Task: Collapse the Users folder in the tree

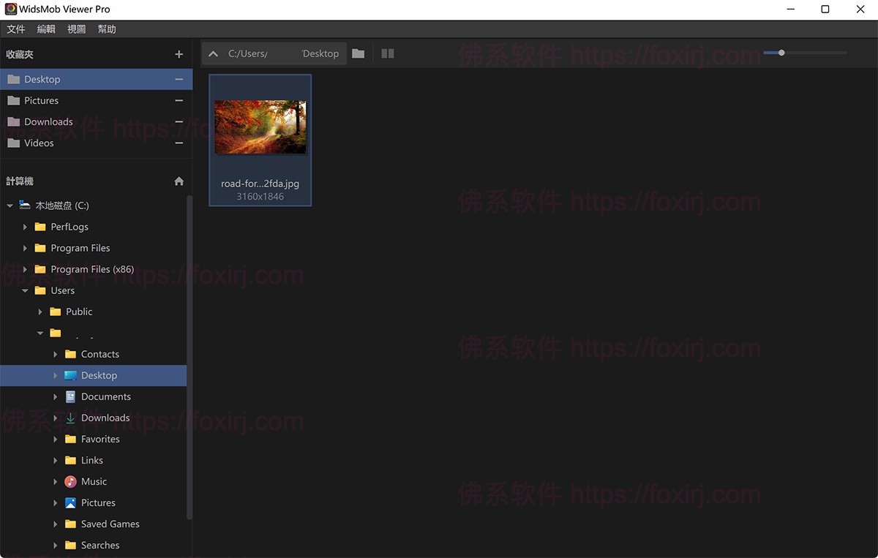Action: 25,290
